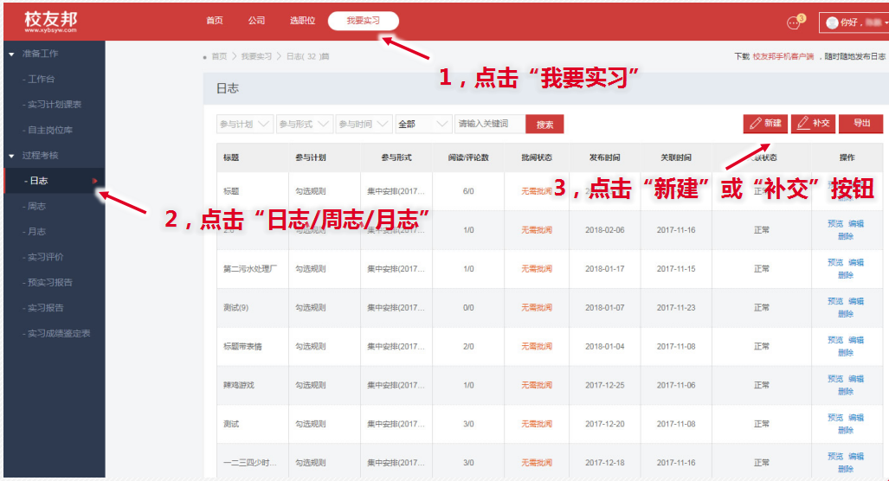Open 实习报告 in the sidebar
The image size is (889, 481).
click(x=46, y=308)
